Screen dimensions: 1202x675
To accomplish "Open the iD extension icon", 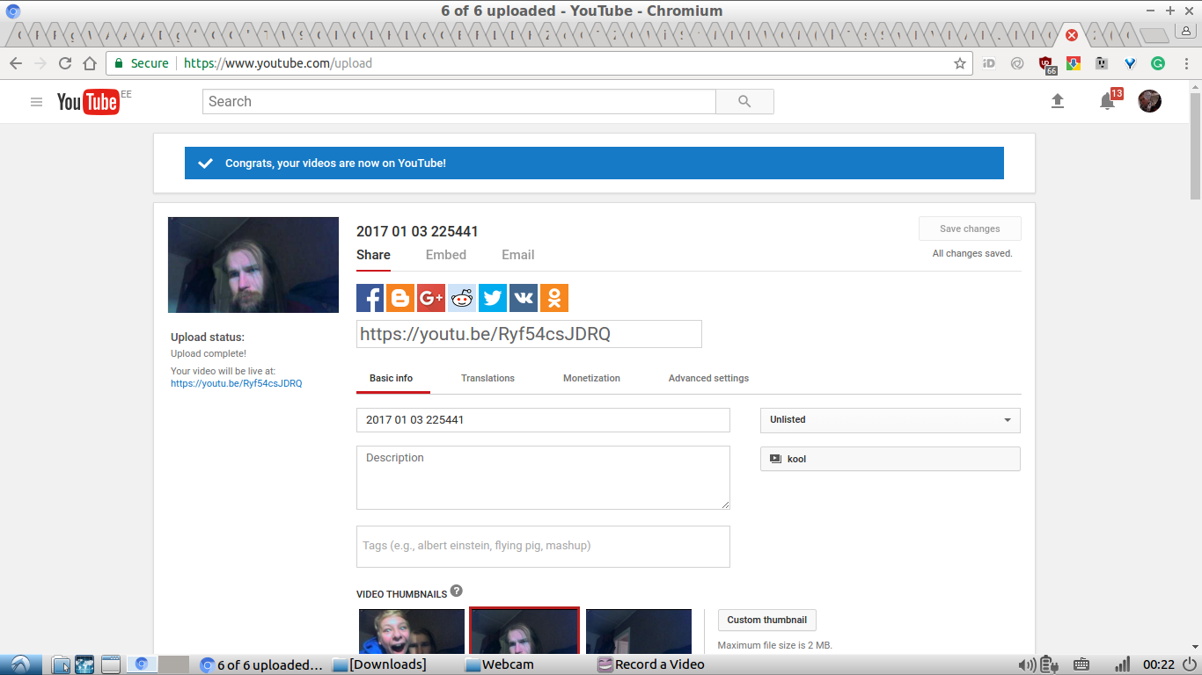I will (x=988, y=63).
